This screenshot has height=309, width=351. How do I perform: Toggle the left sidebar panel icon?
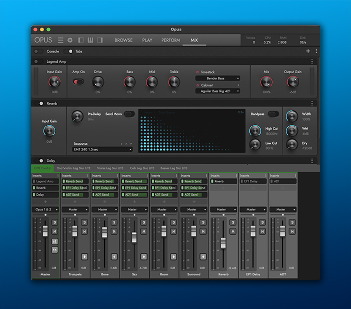coord(81,40)
